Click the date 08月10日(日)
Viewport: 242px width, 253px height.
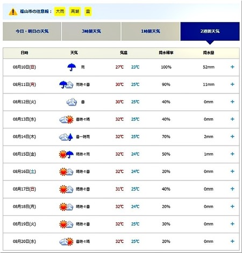coord(24,67)
